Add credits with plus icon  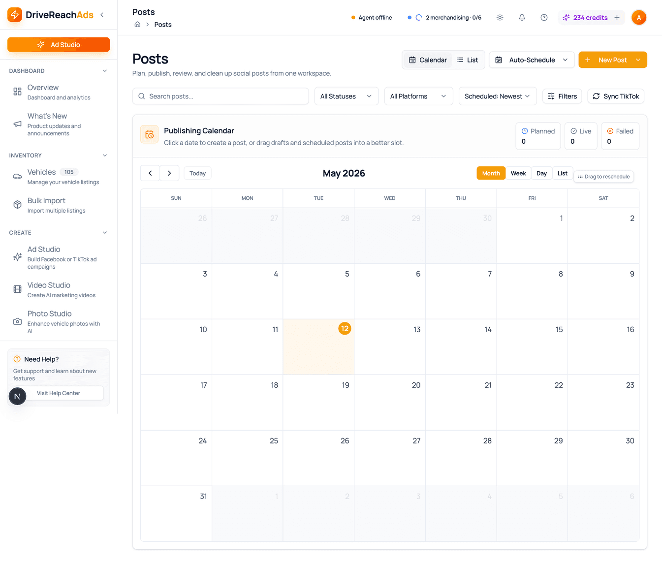point(617,18)
